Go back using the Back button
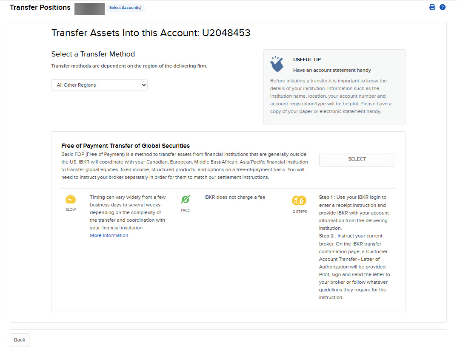 (x=20, y=340)
